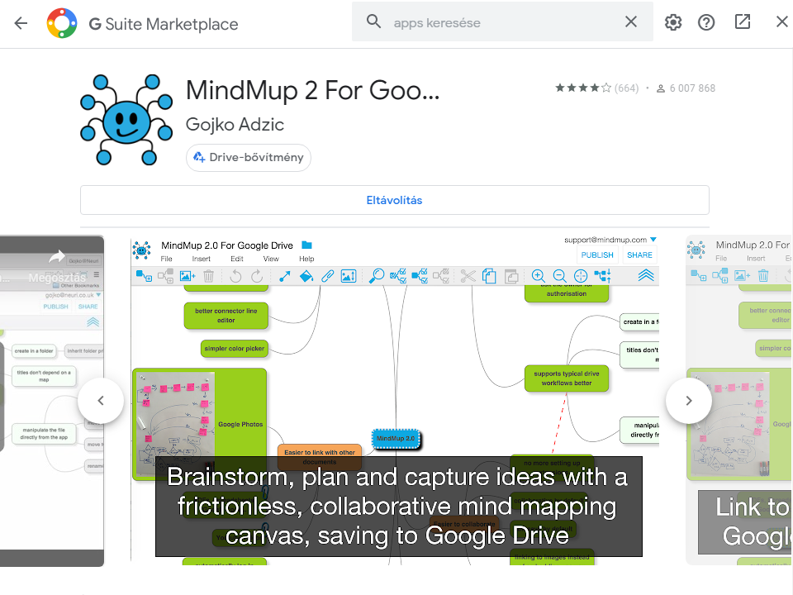Click insert image icon in preview toolbar
Image resolution: width=793 pixels, height=595 pixels.
pyautogui.click(x=188, y=276)
